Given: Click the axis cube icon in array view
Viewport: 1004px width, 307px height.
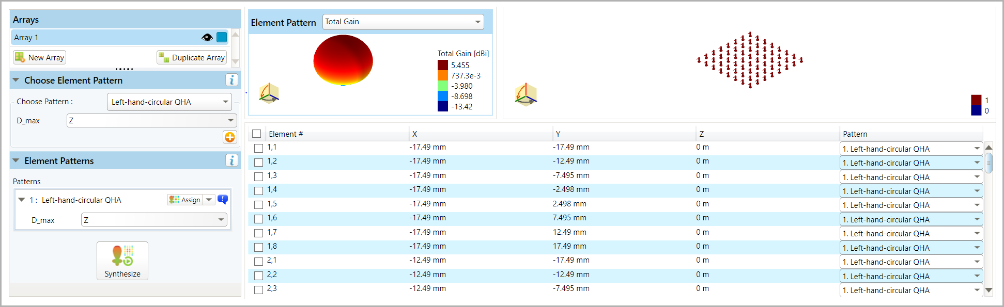Looking at the screenshot, I should click(x=526, y=94).
